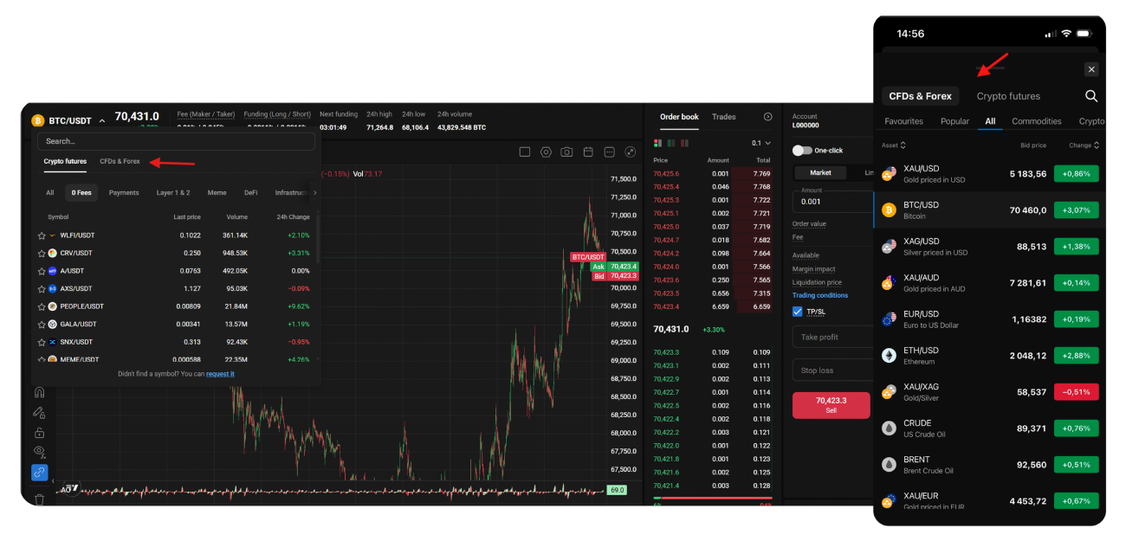Open chart settings via gear icon
1126x541 pixels.
pos(546,151)
